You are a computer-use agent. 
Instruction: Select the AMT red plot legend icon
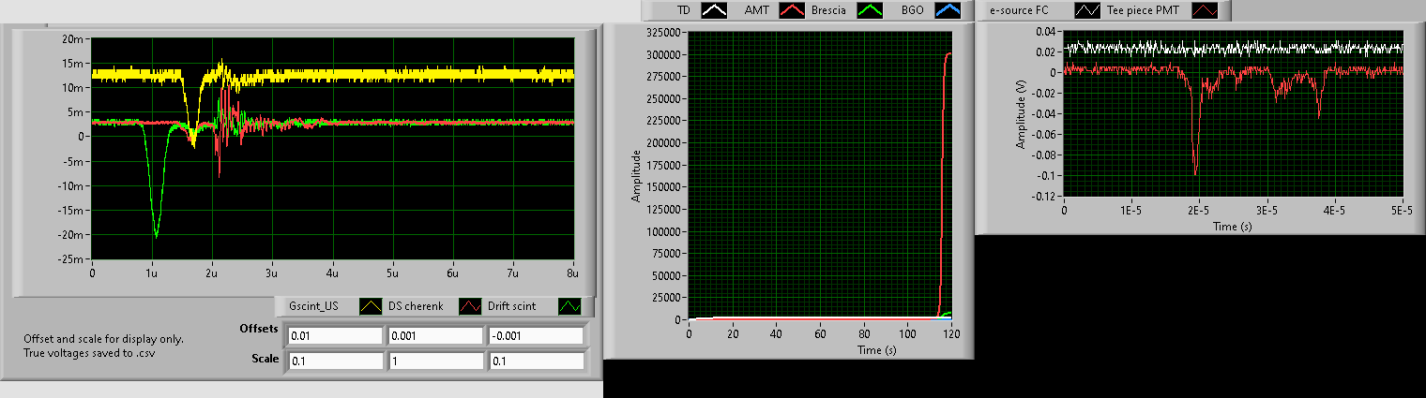[794, 10]
